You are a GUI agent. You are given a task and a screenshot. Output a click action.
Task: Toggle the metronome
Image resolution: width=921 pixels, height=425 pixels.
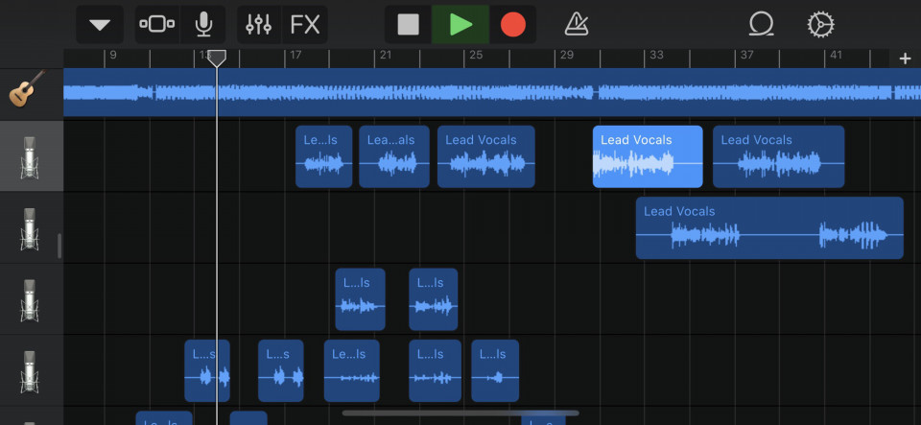[x=577, y=25]
